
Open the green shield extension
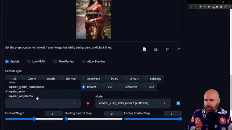(x=200, y=7)
